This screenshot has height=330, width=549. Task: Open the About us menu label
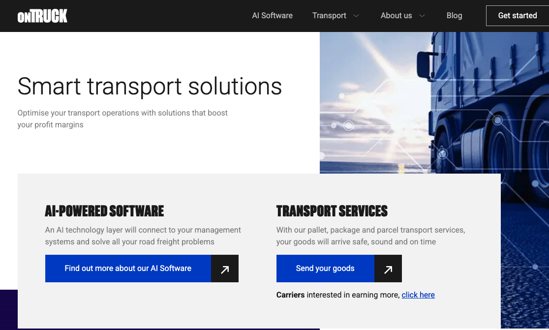click(x=396, y=16)
